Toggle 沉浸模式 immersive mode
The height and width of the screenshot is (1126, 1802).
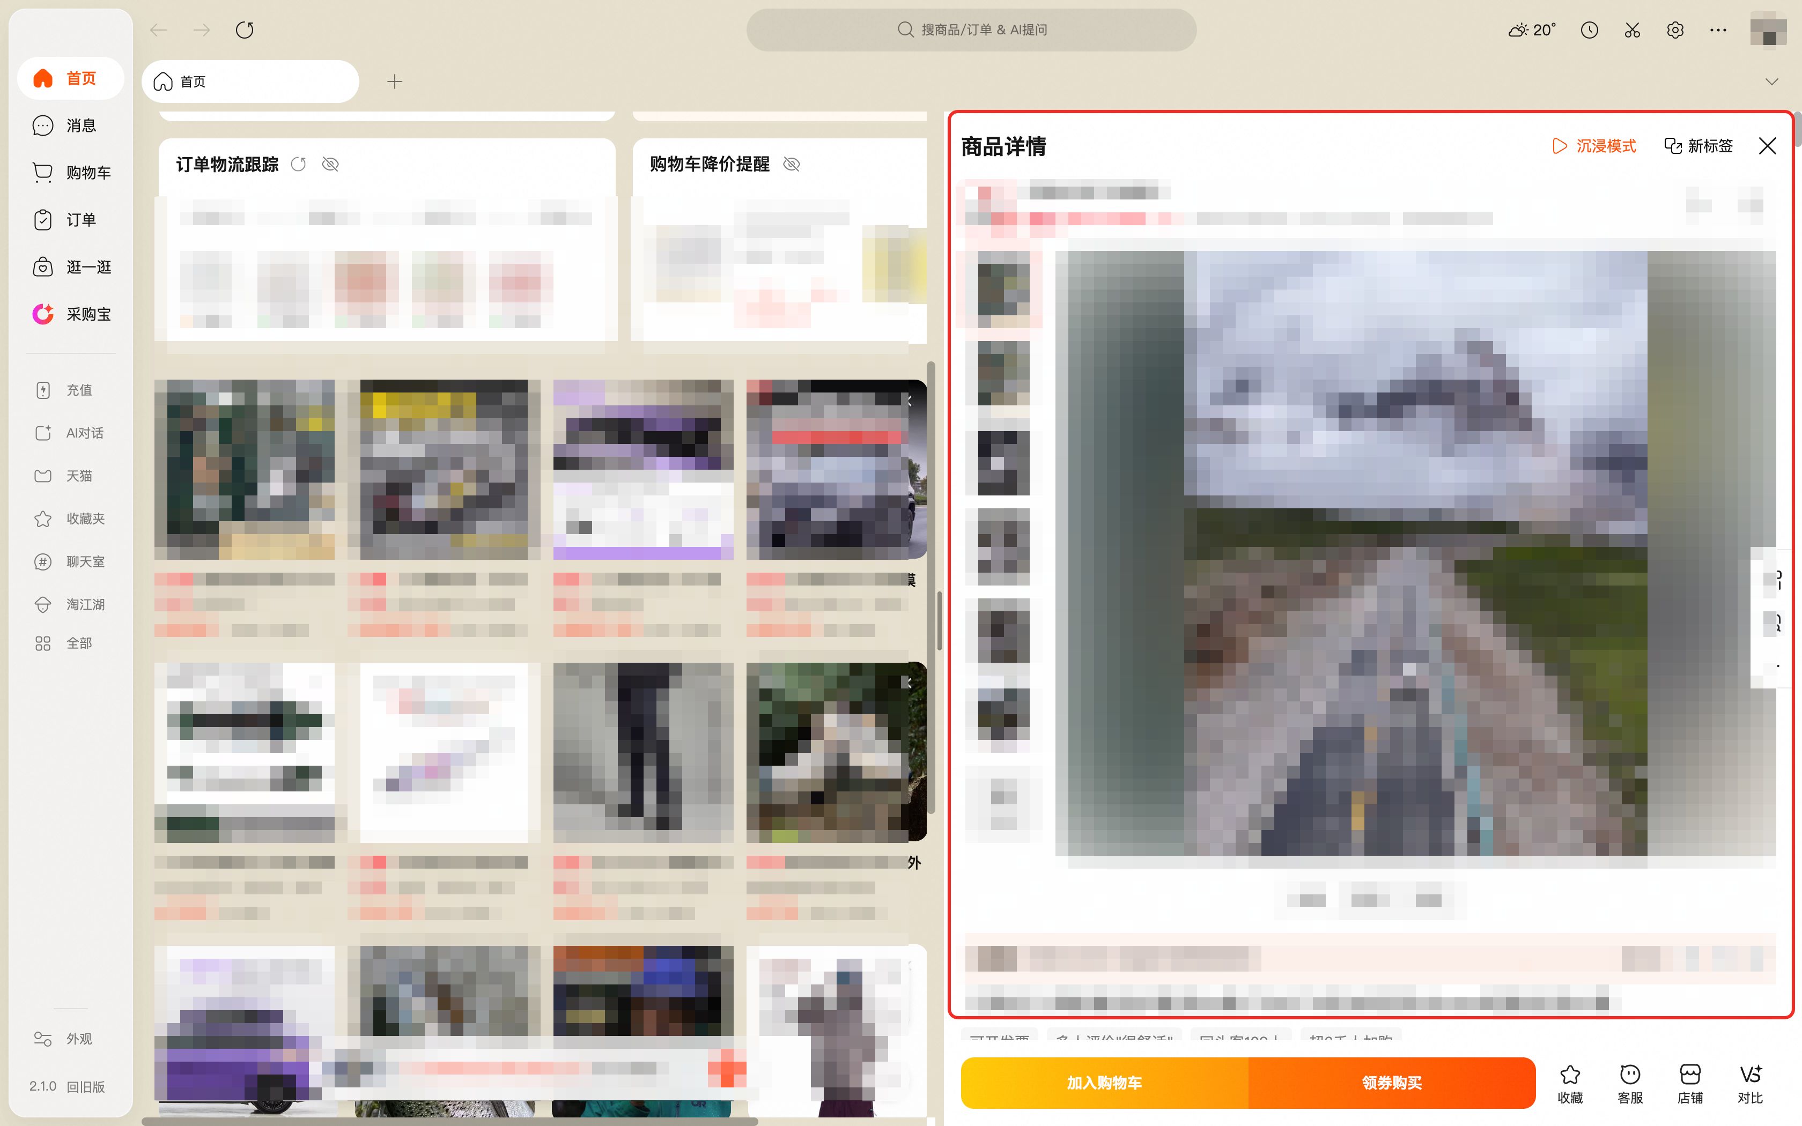click(1593, 146)
